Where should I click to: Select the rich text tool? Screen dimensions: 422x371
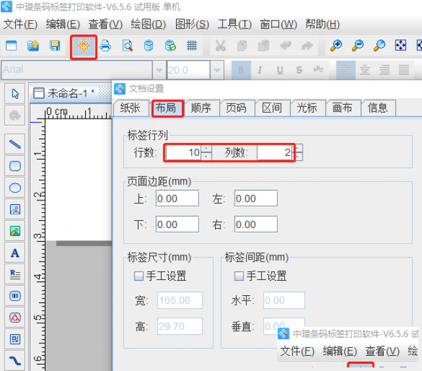point(15,274)
